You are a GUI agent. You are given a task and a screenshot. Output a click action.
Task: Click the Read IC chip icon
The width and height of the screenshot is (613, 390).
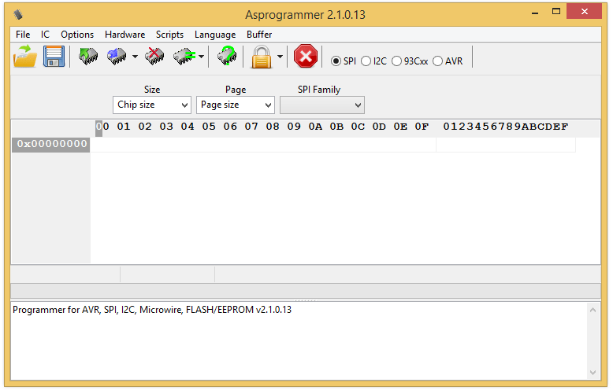(x=88, y=57)
